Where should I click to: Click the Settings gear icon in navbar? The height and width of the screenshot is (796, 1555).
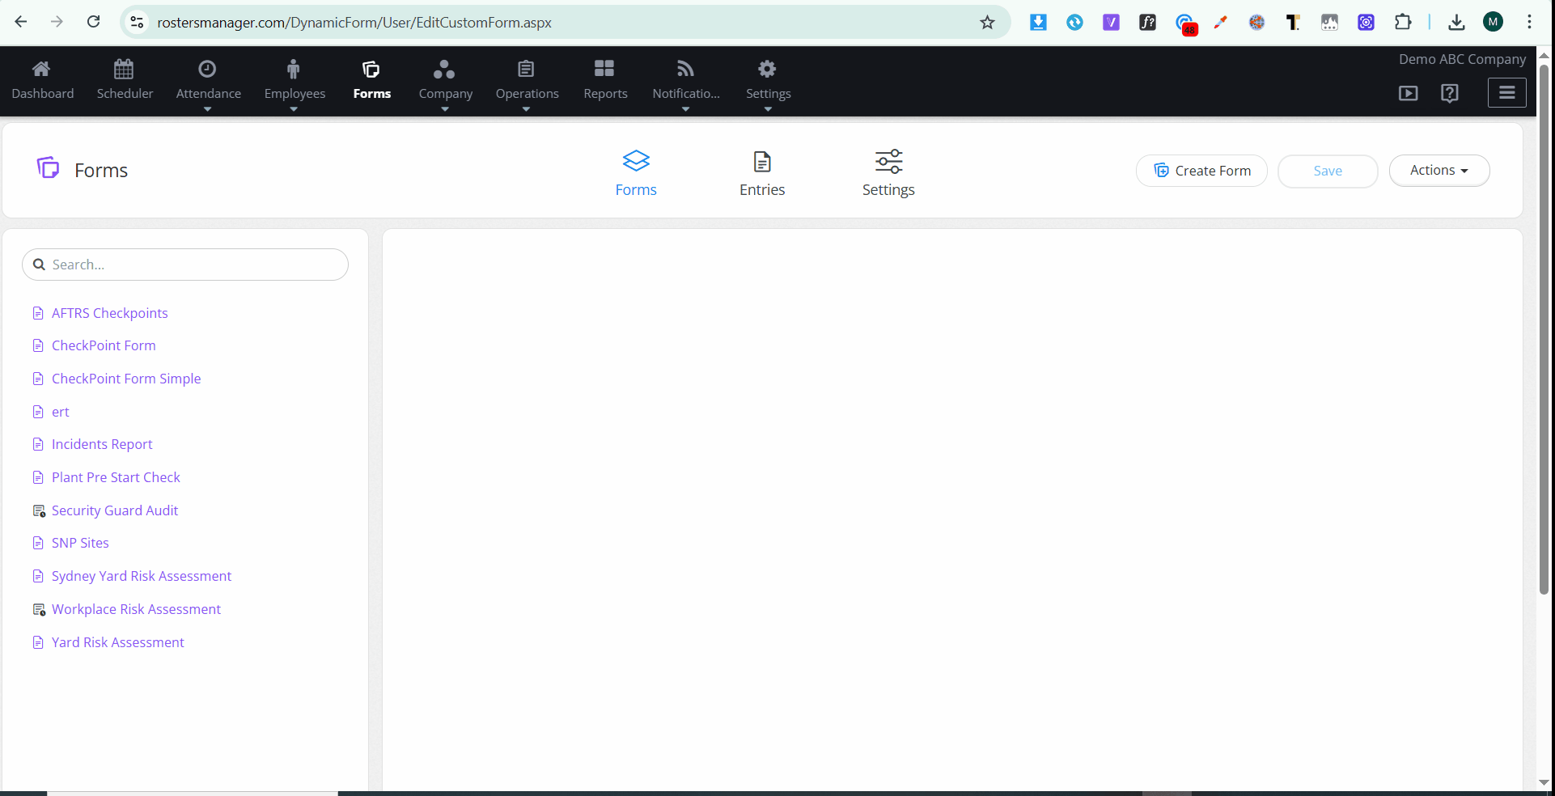pos(767,69)
